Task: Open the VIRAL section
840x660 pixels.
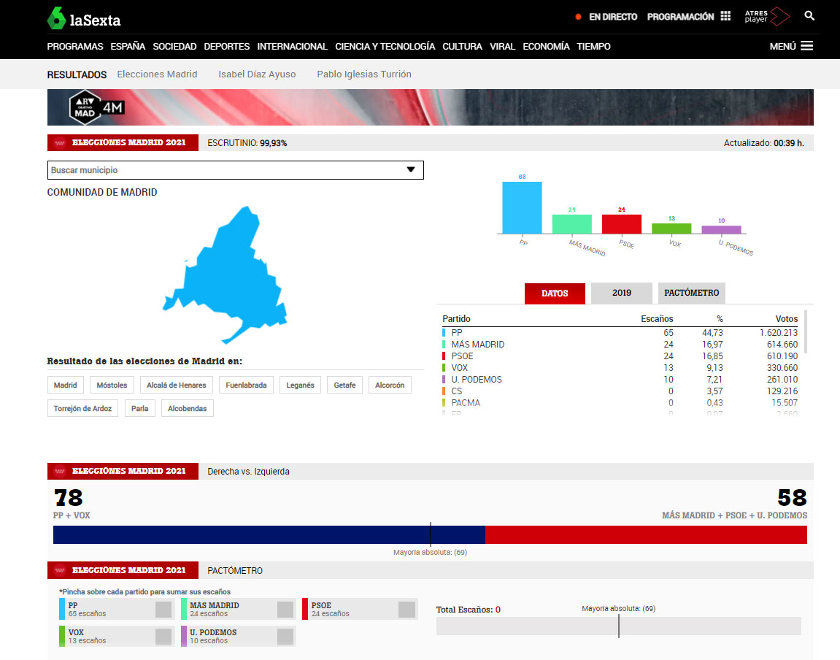Action: 503,47
